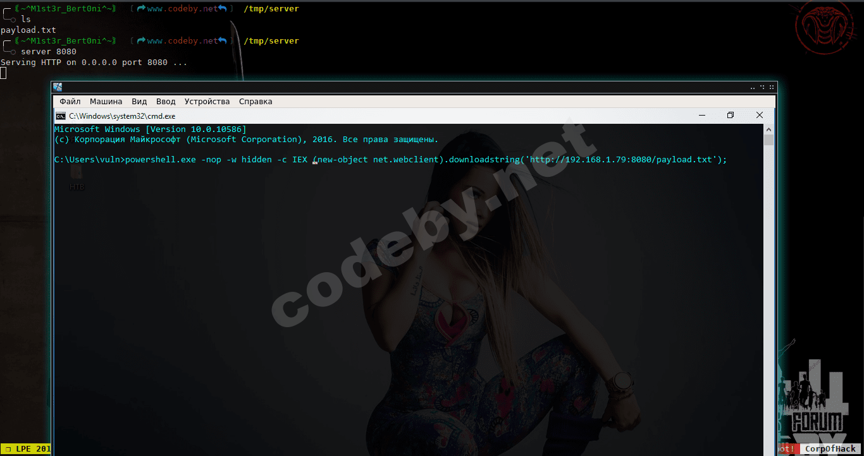The height and width of the screenshot is (456, 864).
Task: Click the username in the second prompt
Action: click(x=66, y=41)
